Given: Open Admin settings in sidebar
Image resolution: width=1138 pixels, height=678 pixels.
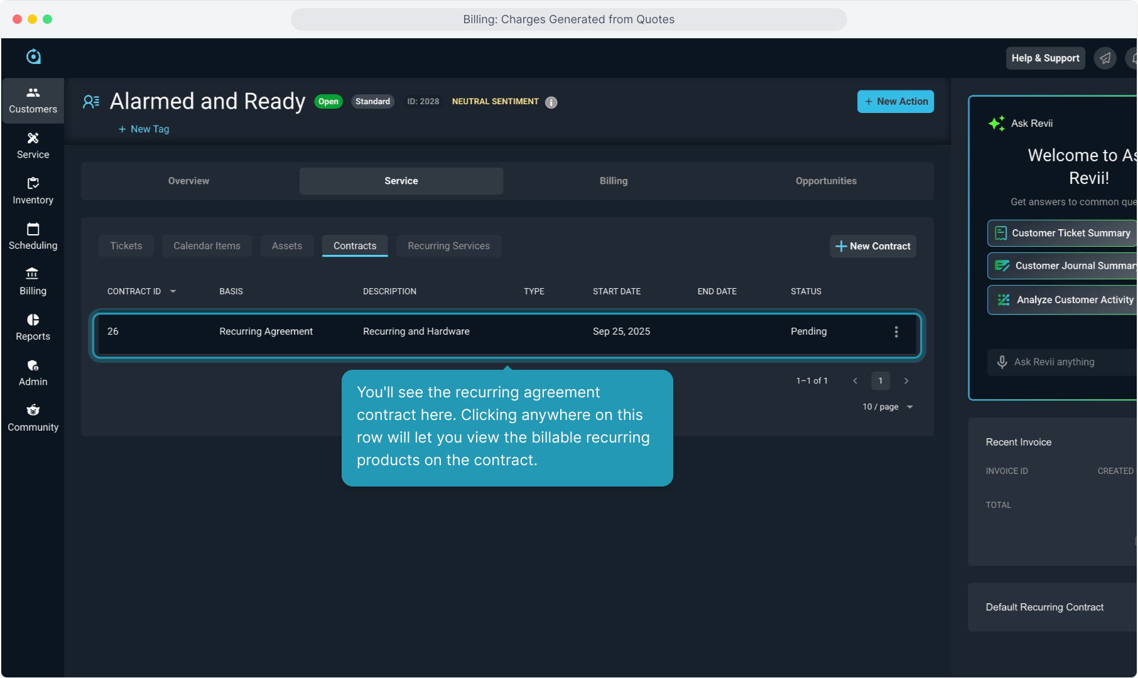Looking at the screenshot, I should click(33, 373).
